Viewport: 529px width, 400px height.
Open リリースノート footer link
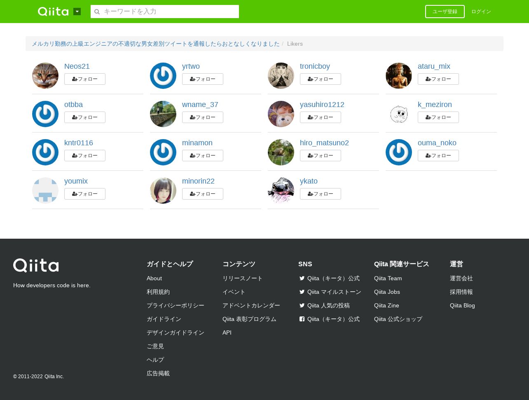[x=243, y=278]
